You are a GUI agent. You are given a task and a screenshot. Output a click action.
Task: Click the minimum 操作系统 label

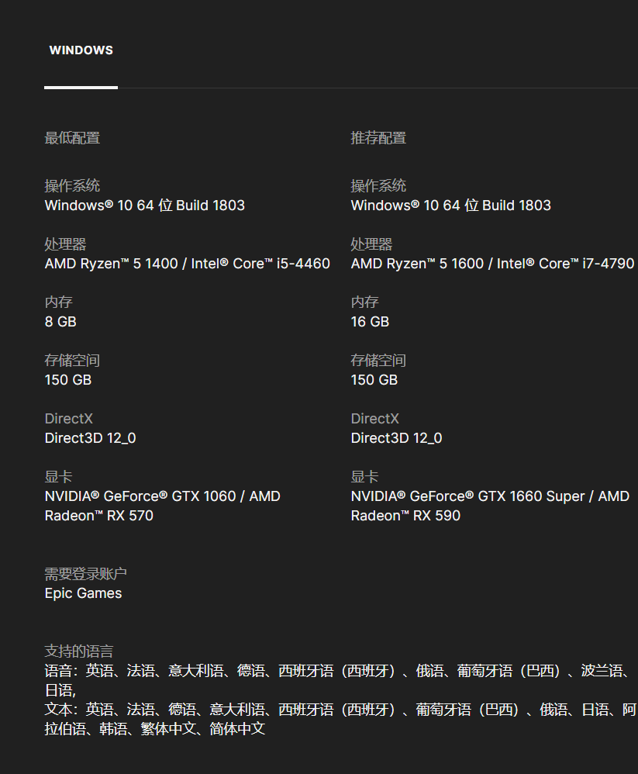click(73, 186)
